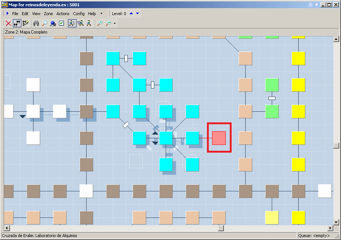341x240 pixels.
Task: Toggle the pressed room dots mode button
Action: click(17, 23)
